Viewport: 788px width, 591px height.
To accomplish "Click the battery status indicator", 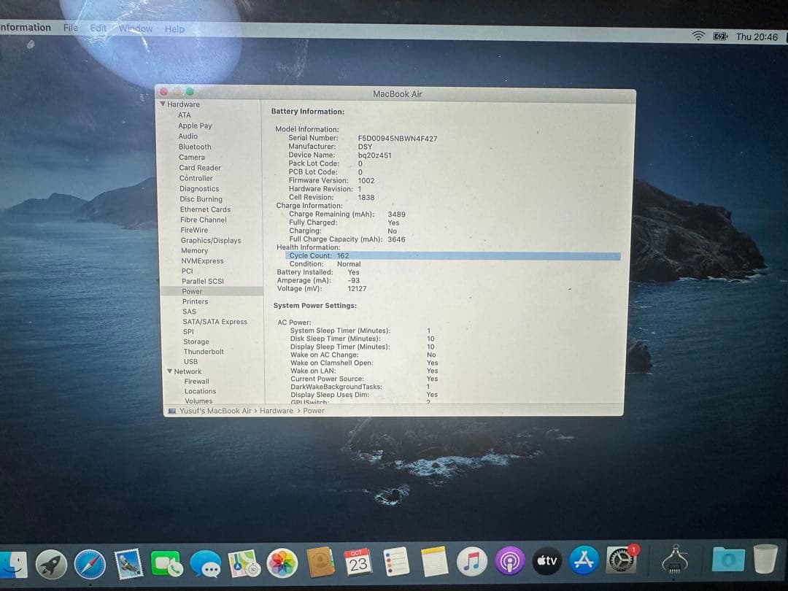I will [718, 34].
